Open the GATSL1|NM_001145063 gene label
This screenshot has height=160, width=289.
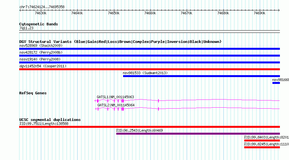[x=115, y=97]
